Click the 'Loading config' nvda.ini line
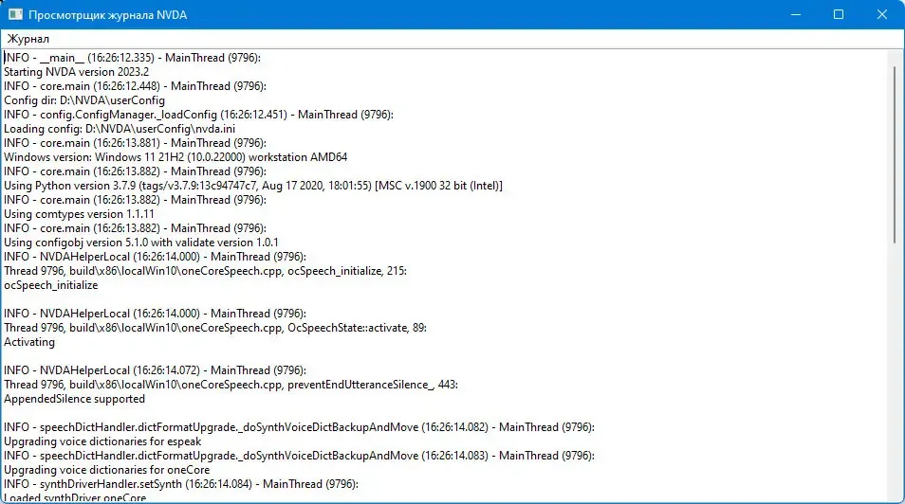This screenshot has width=905, height=504. 120,129
